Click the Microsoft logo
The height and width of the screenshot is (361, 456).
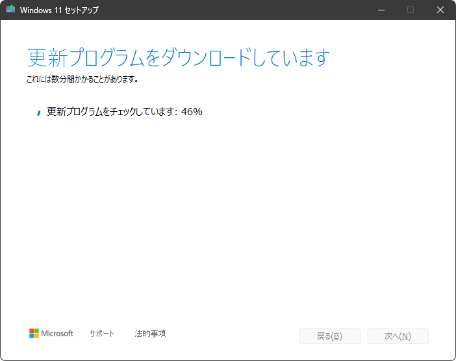coord(51,333)
